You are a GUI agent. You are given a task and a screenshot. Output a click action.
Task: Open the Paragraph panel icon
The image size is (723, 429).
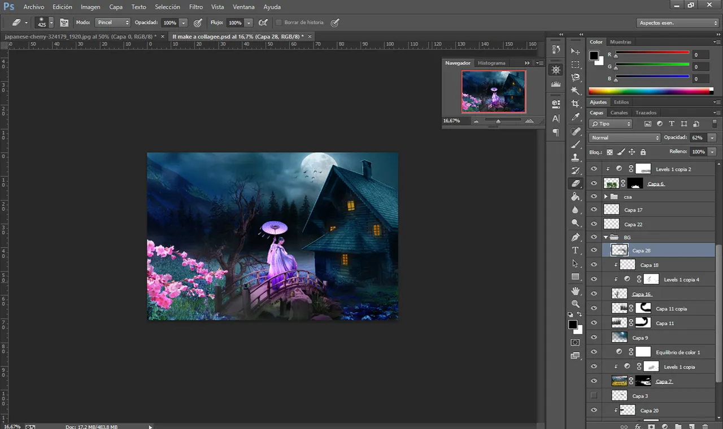[x=556, y=133]
